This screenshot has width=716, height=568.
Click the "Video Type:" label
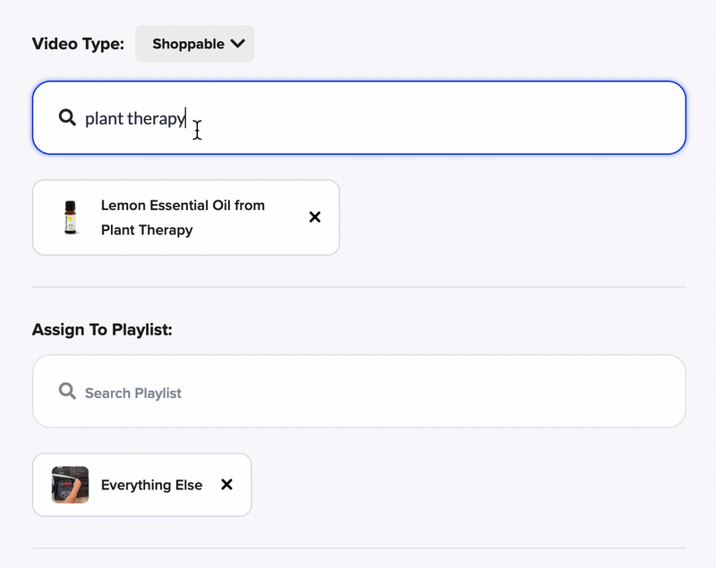click(78, 44)
